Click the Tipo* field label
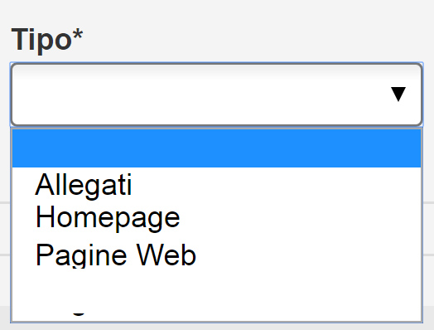Viewport: 434px width, 330px height. [x=46, y=40]
